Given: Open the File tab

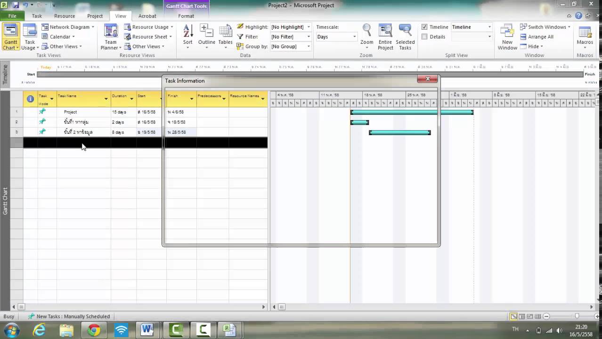Looking at the screenshot, I should (12, 16).
